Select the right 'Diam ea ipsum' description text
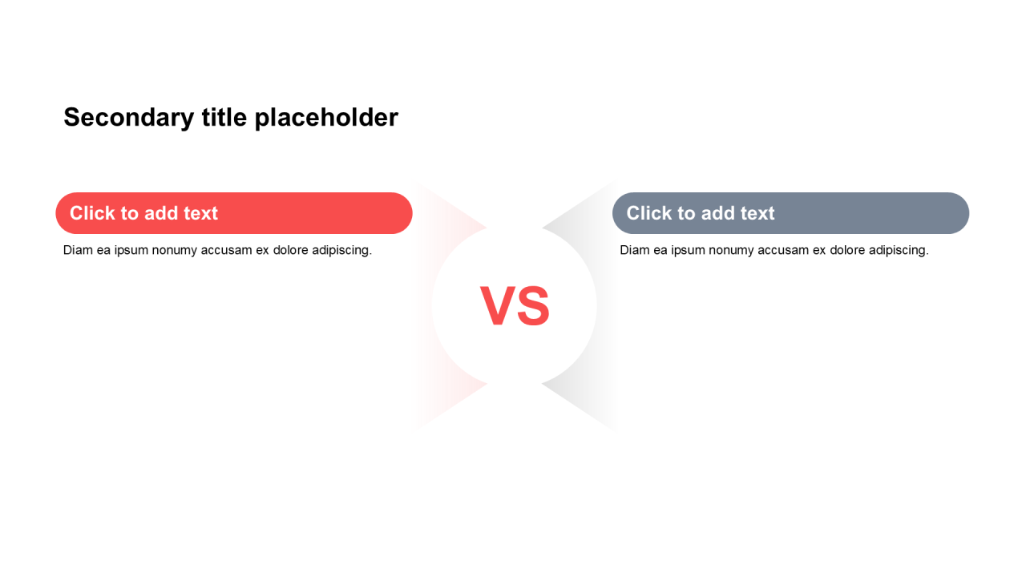 (x=774, y=250)
